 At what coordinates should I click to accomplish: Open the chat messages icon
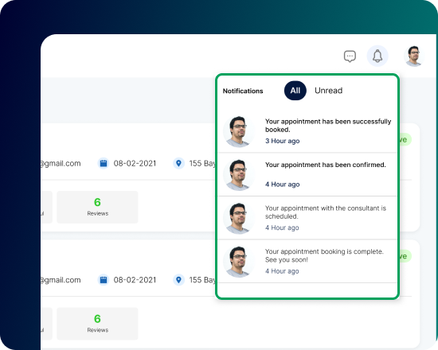(x=350, y=56)
